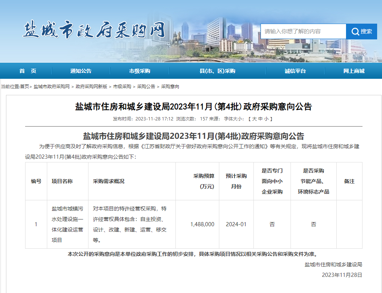Open the 诚信平台 nav tab
This screenshot has width=382, height=293.
(295, 71)
